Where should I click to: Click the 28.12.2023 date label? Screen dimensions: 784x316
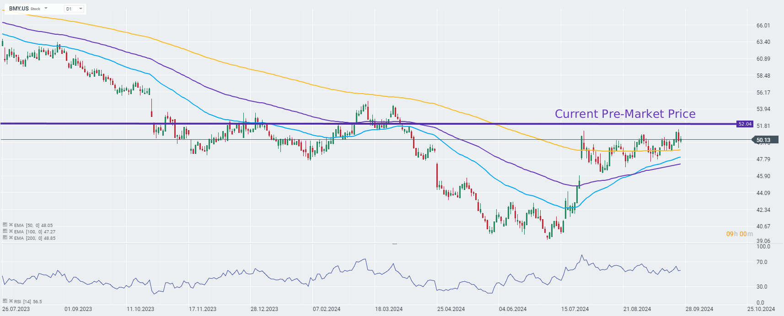click(x=264, y=309)
